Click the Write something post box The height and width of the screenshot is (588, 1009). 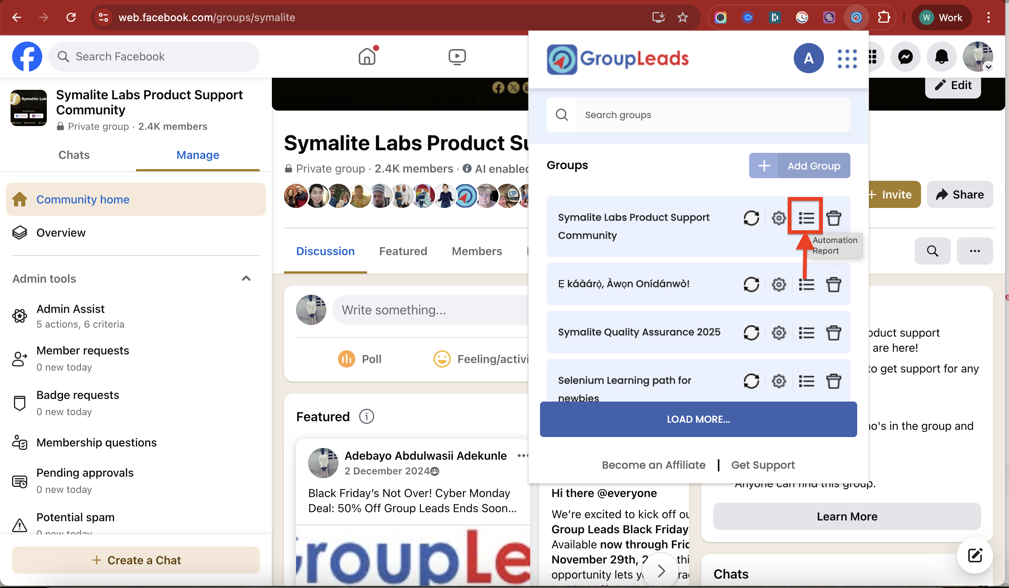pos(430,310)
